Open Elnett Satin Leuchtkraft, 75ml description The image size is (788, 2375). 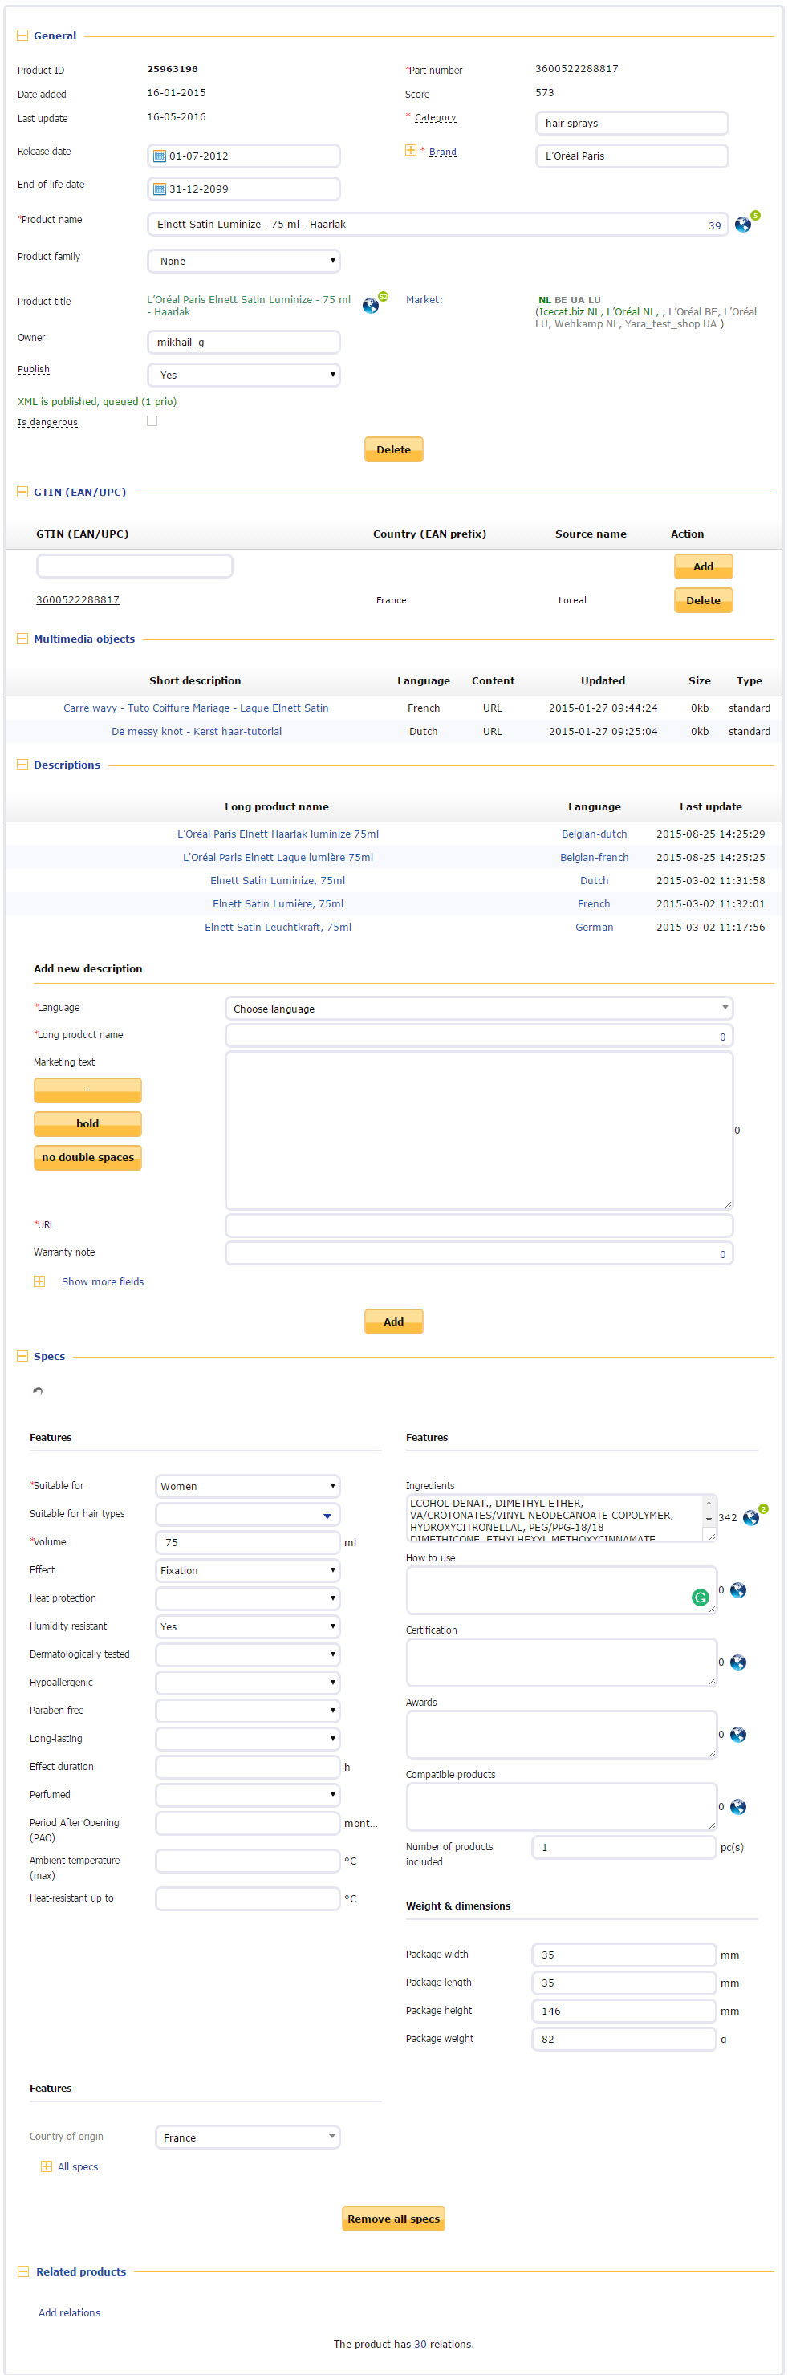278,928
